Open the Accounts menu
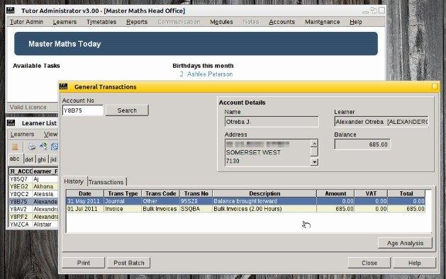This screenshot has height=279, width=446. 281,22
